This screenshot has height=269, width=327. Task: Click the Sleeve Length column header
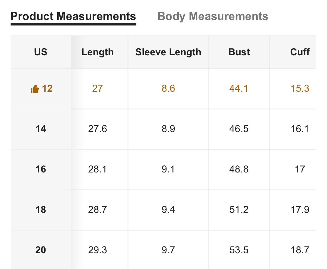[x=168, y=52]
